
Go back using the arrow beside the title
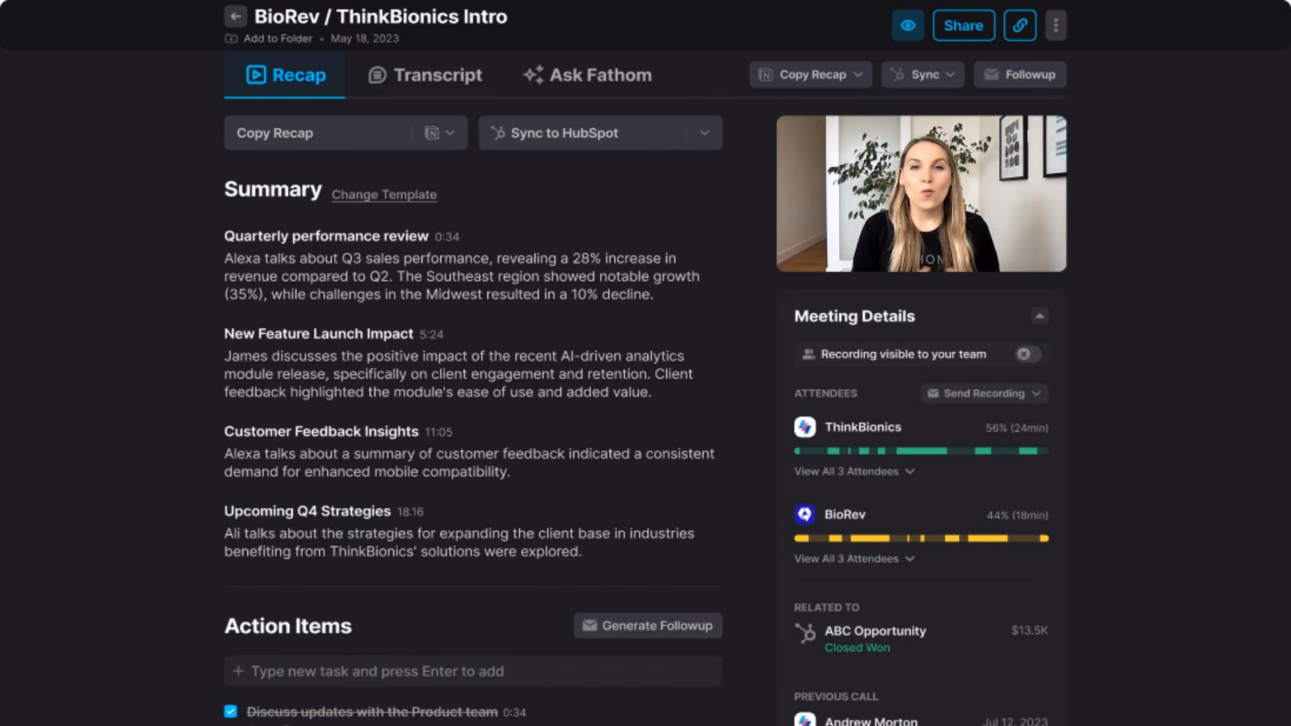(235, 16)
